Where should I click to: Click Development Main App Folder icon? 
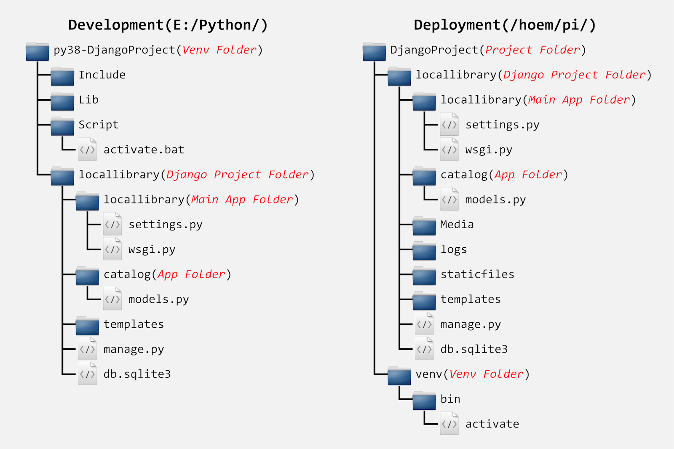click(x=87, y=201)
